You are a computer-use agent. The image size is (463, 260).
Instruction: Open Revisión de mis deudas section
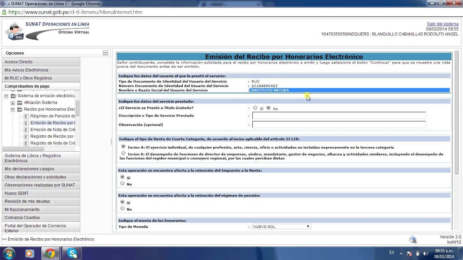(41, 201)
